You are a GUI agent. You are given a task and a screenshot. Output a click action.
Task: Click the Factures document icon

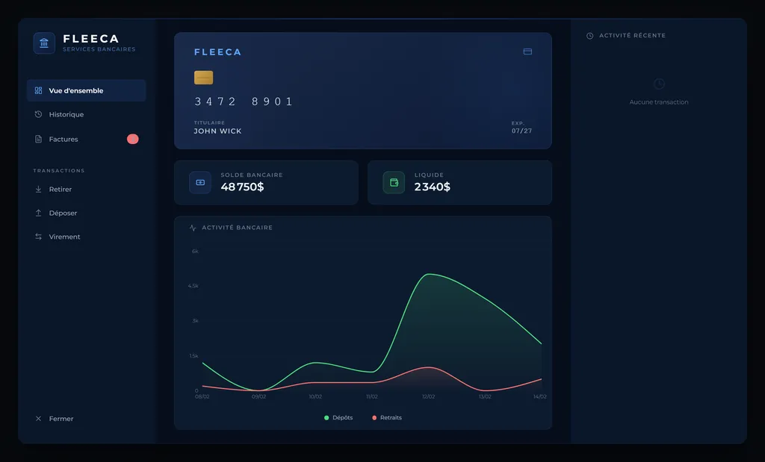click(39, 139)
